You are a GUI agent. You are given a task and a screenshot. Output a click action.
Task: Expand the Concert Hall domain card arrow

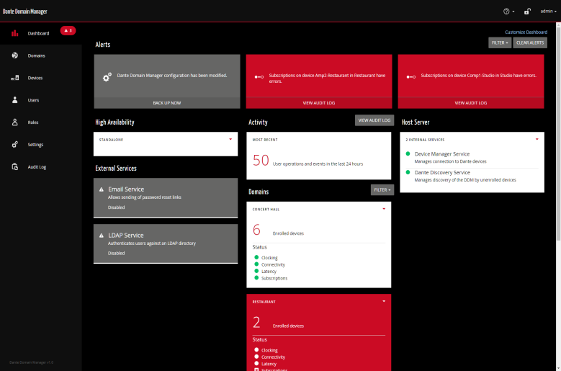[x=384, y=209]
